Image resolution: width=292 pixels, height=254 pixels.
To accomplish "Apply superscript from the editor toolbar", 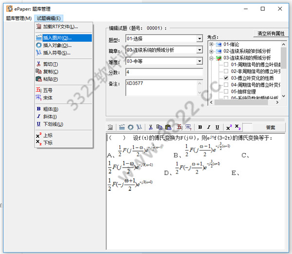I will tap(229, 127).
